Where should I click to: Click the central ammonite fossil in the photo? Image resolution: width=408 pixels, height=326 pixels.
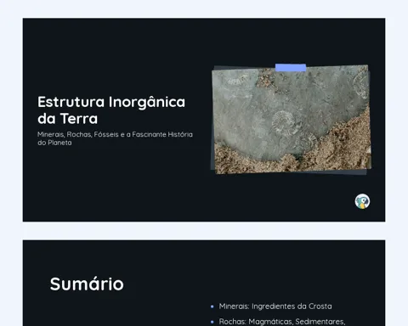coord(283,122)
